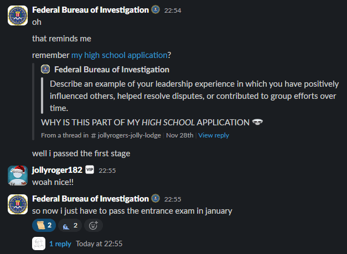The image size is (347, 254).
Task: Click jollyroger182's Santa hat avatar
Action: tap(18, 176)
